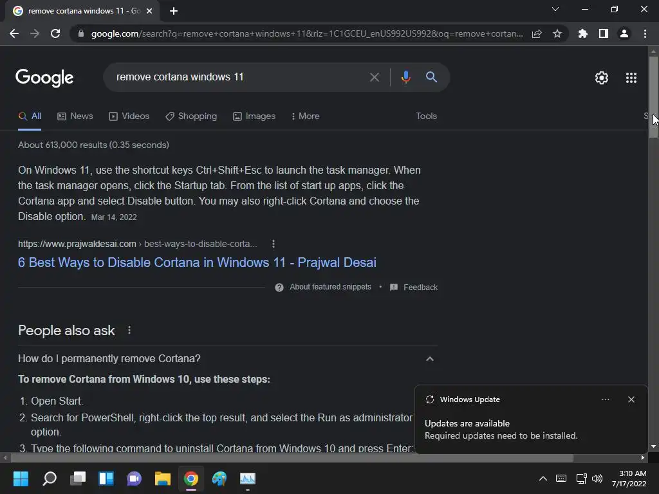The image size is (659, 494).
Task: Show hidden system tray icons
Action: click(x=543, y=479)
